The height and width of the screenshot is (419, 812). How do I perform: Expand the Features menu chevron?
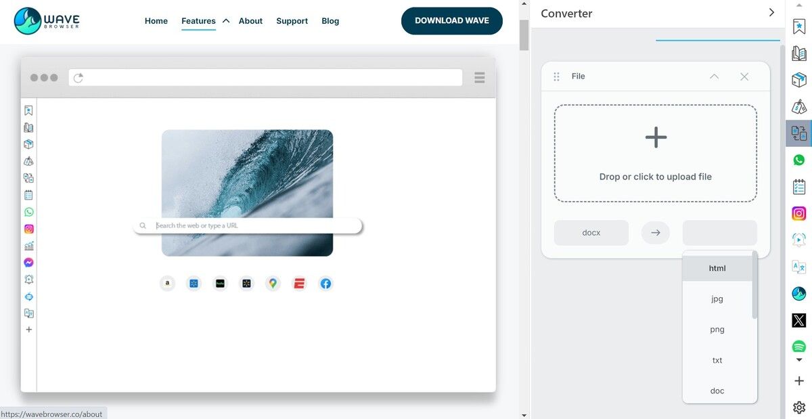click(x=226, y=21)
